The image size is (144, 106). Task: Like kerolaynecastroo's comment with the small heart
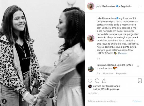coord(138,66)
